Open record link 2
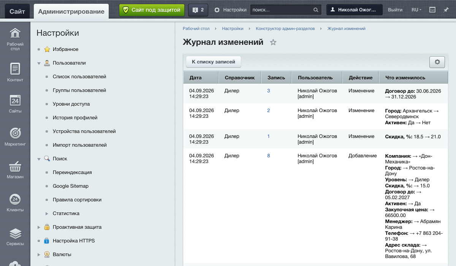This screenshot has height=266, width=456. pos(269,111)
